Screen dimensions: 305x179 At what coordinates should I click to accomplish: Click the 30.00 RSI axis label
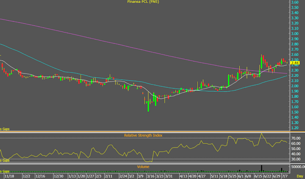[296, 159]
